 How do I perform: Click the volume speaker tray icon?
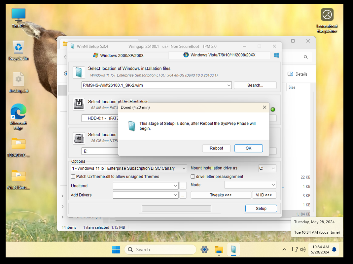pyautogui.click(x=303, y=249)
